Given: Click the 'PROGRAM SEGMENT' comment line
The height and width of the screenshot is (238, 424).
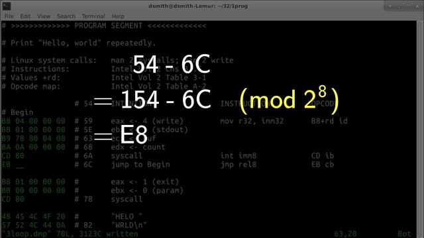Looking at the screenshot, I should click(104, 26).
